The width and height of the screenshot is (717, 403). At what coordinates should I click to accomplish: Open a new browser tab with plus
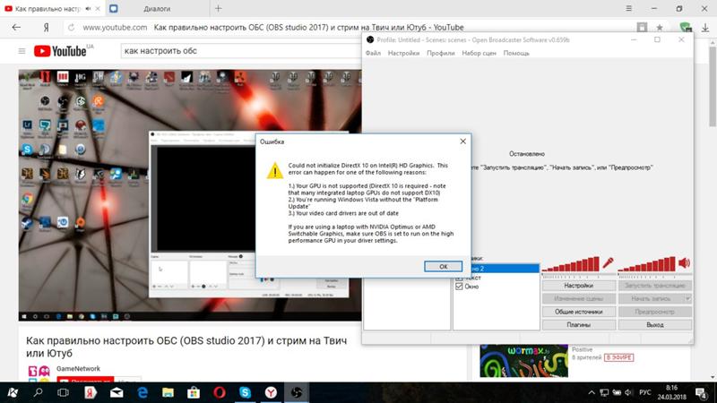[218, 8]
